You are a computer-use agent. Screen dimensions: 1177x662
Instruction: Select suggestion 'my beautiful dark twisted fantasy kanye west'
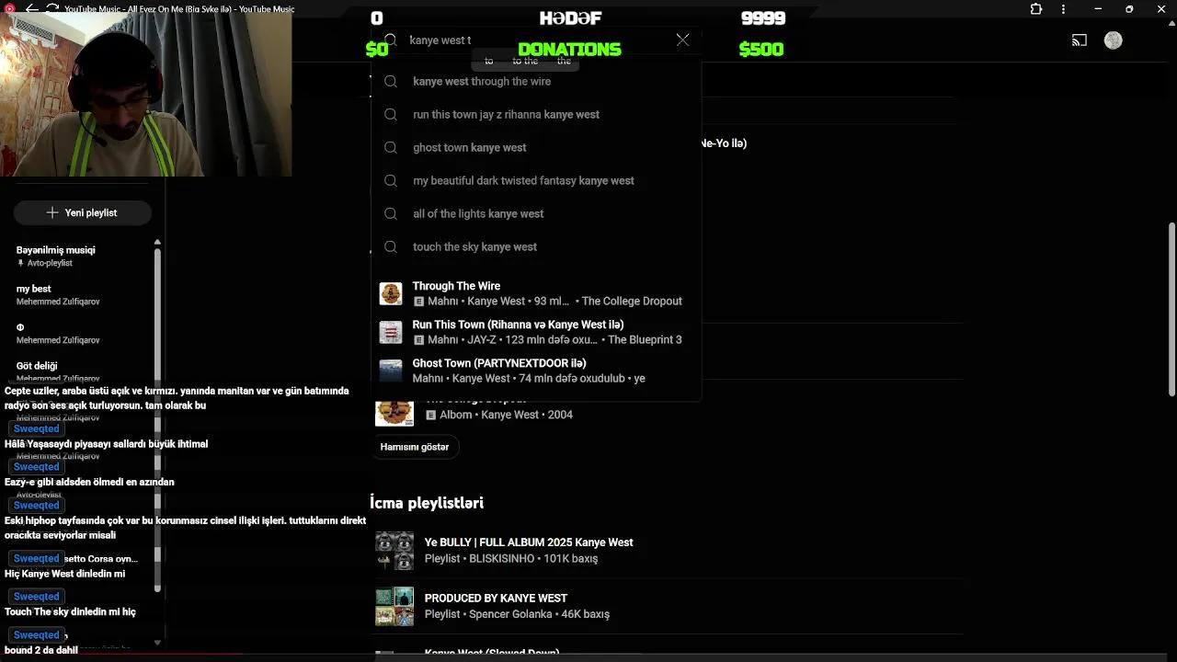(536, 181)
